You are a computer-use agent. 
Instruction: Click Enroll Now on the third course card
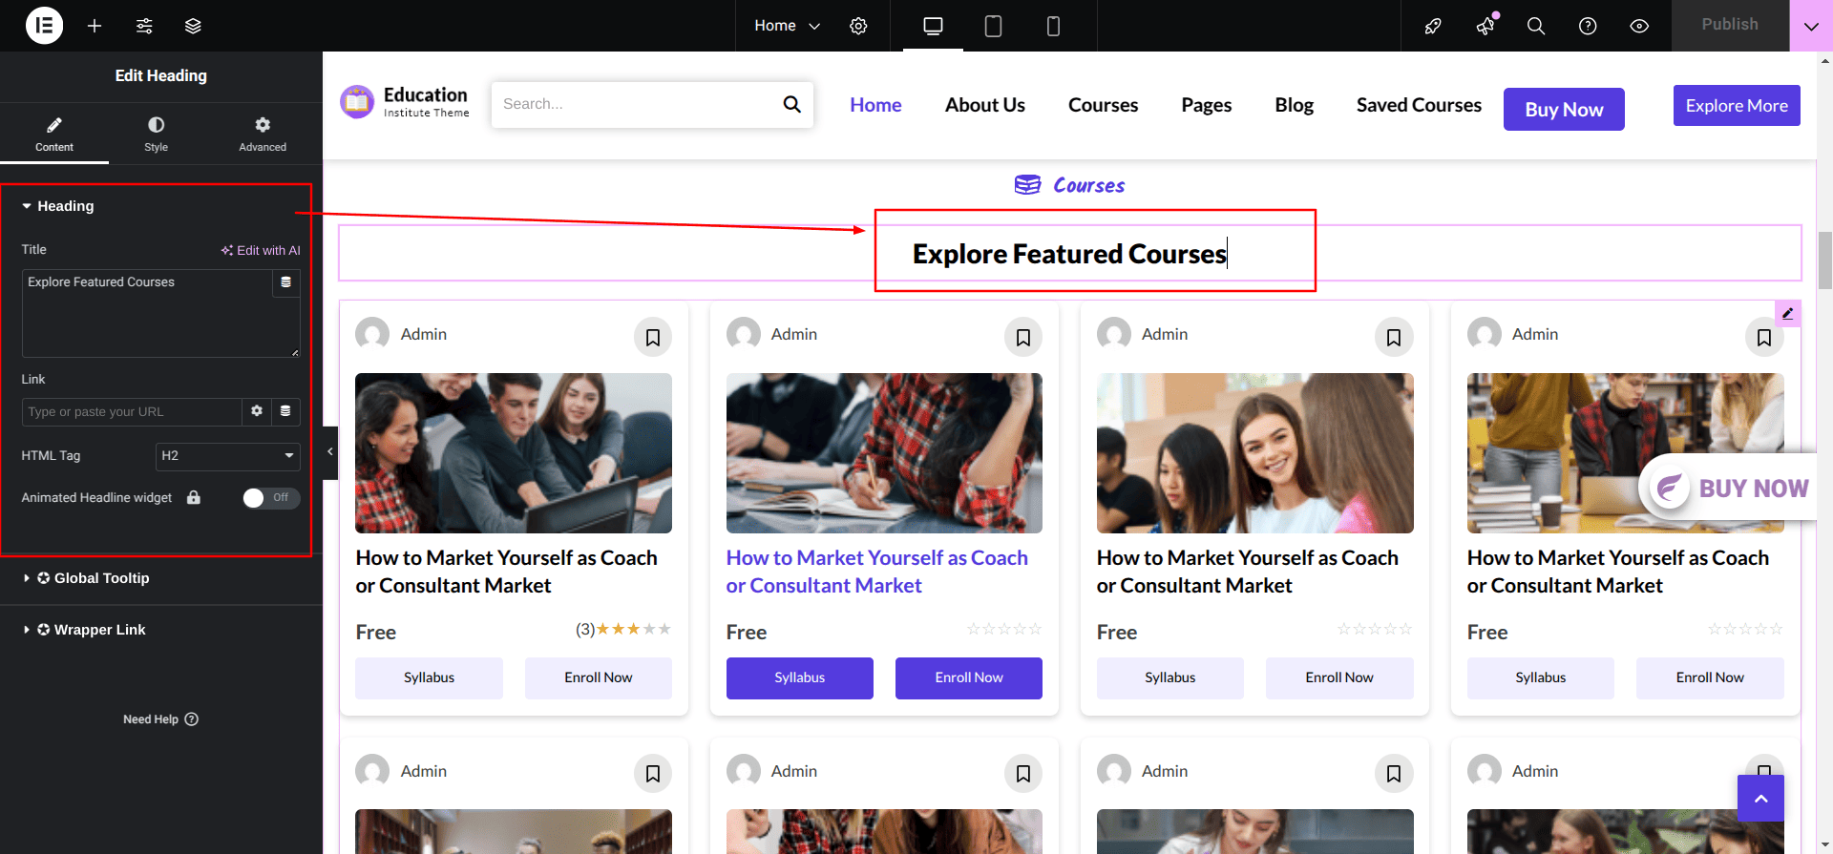pyautogui.click(x=1339, y=677)
